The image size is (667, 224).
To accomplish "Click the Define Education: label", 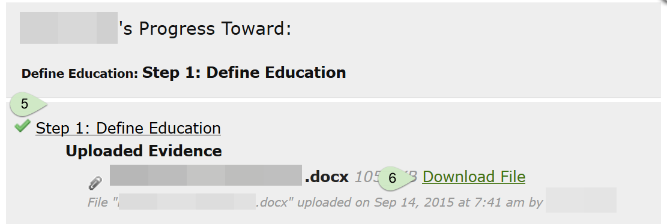I will tap(79, 74).
